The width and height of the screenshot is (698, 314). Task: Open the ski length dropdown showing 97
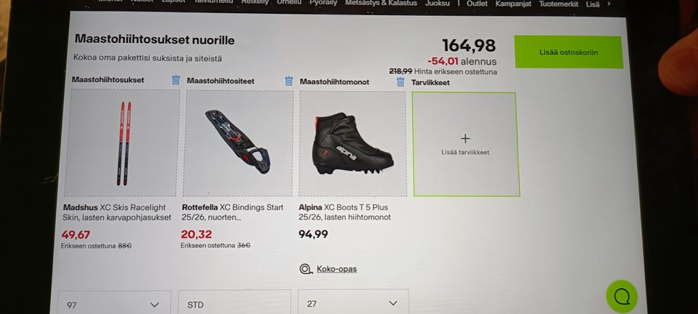[x=113, y=302]
